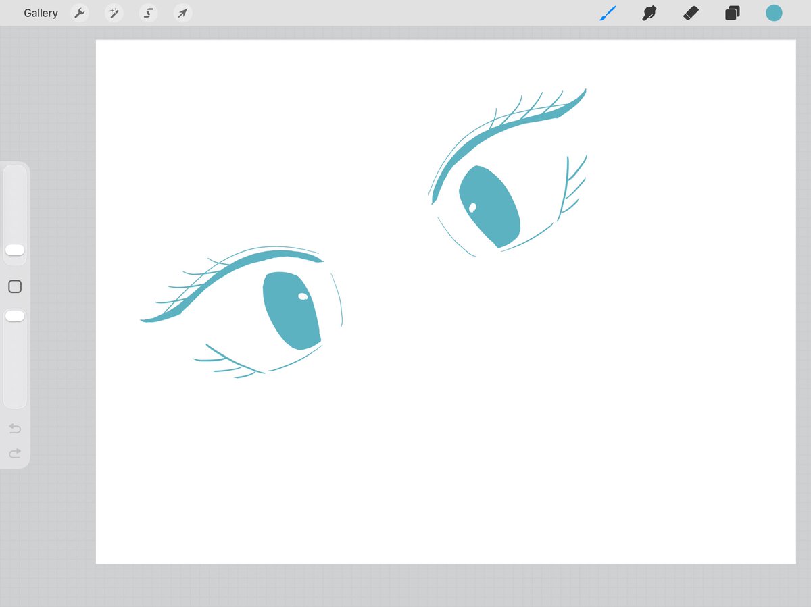The width and height of the screenshot is (811, 607).
Task: Click the brush size slider handle
Action: [15, 250]
